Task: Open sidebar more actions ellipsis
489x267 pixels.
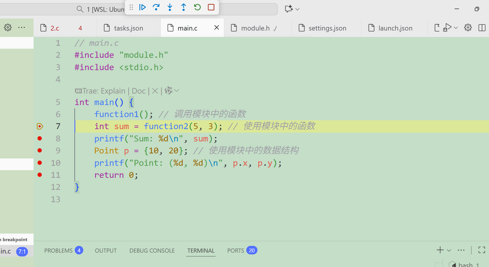Action: [21, 28]
